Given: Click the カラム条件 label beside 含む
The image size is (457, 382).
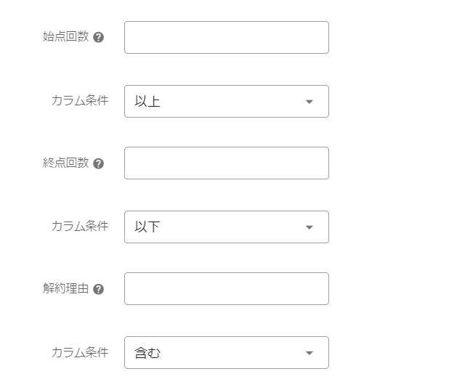Looking at the screenshot, I should [x=79, y=352].
